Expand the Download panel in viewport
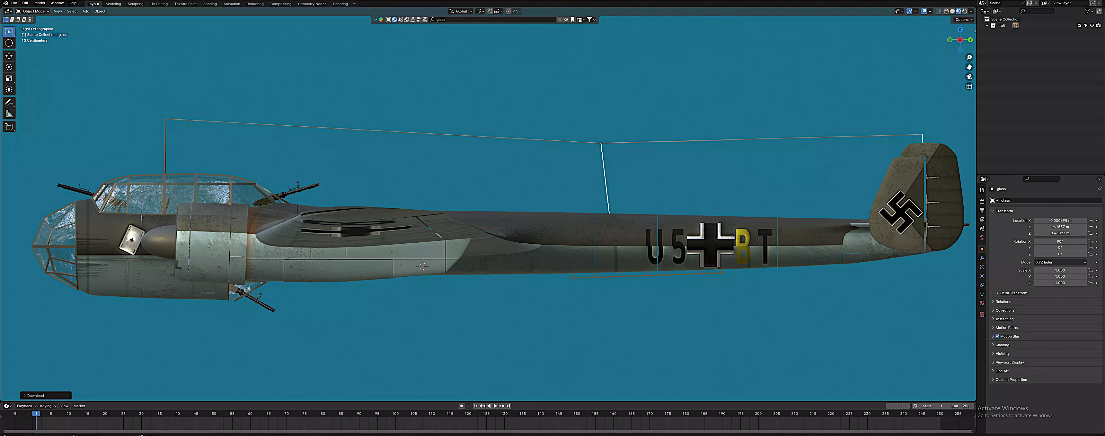The height and width of the screenshot is (436, 1105). [46, 396]
